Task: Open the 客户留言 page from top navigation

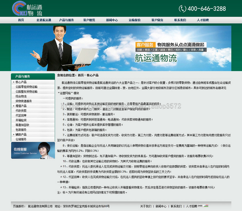Action: (x=157, y=20)
